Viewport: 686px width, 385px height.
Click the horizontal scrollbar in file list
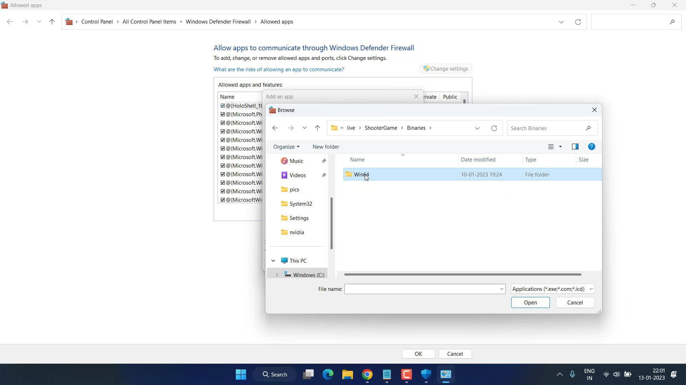tap(463, 274)
